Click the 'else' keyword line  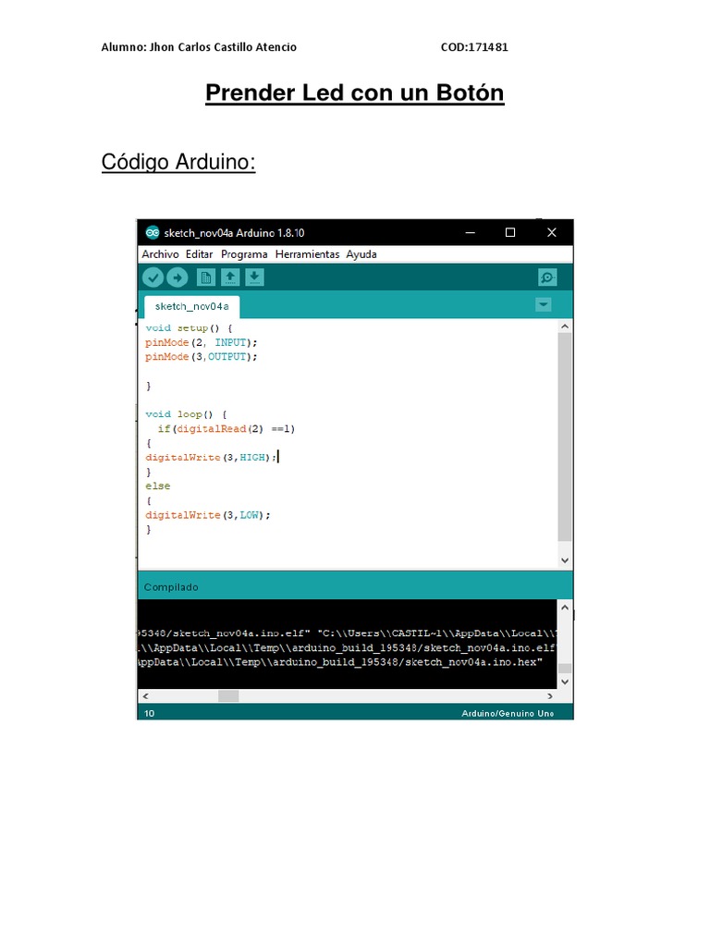[x=157, y=486]
